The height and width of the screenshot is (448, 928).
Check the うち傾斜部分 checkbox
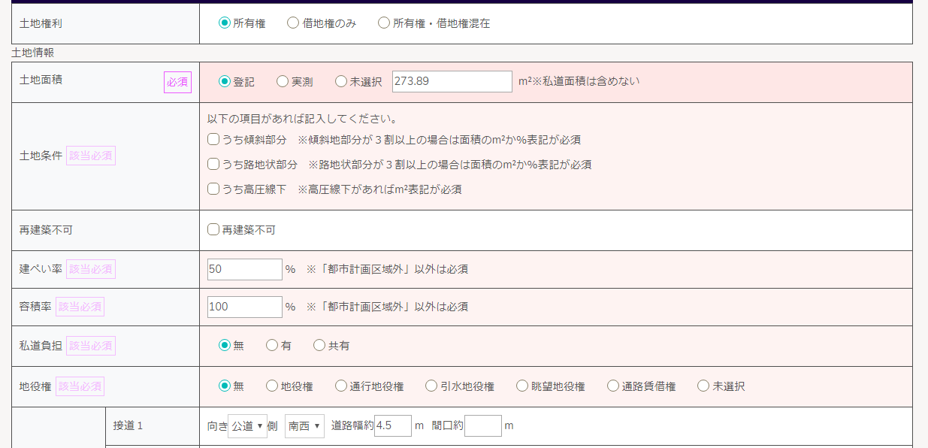coord(213,140)
